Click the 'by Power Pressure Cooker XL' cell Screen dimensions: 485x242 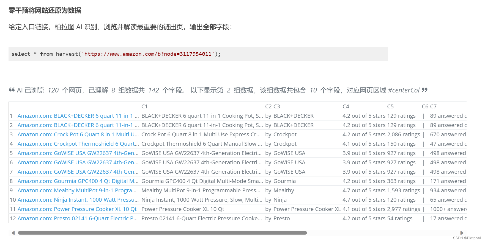303,209
